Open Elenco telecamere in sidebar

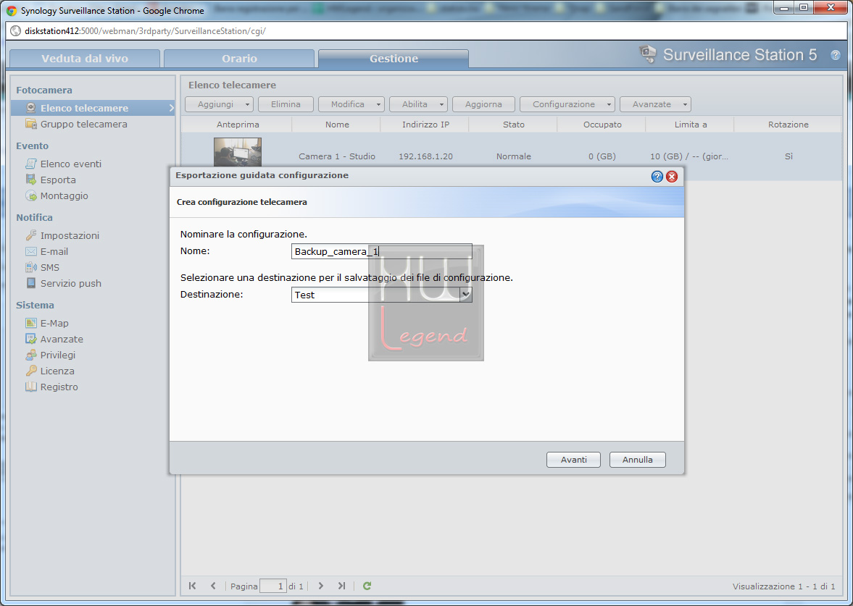tap(93, 108)
